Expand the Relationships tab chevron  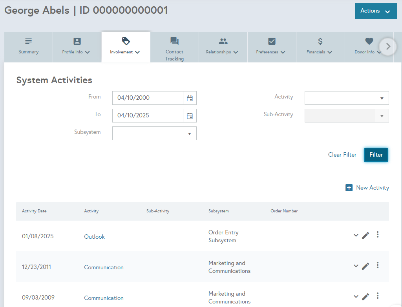pos(236,52)
